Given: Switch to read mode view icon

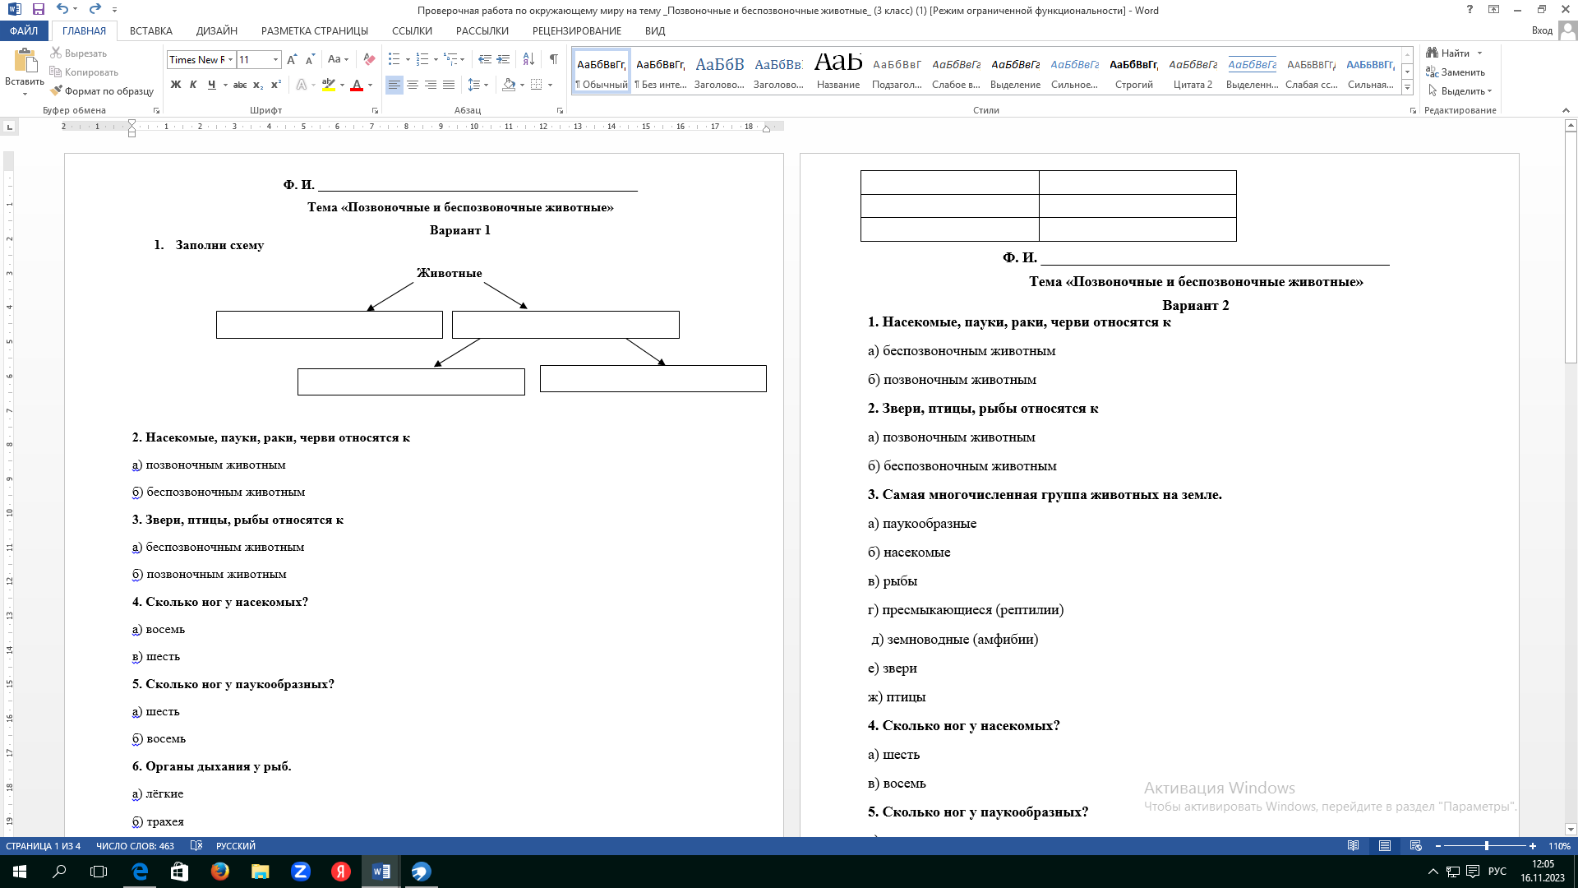Looking at the screenshot, I should tap(1353, 845).
